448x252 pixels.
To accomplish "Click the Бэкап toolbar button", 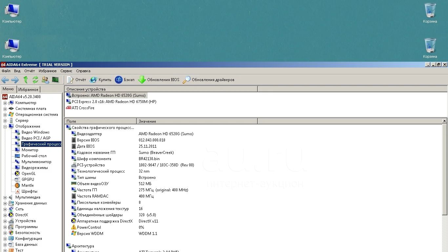I will 125,80.
